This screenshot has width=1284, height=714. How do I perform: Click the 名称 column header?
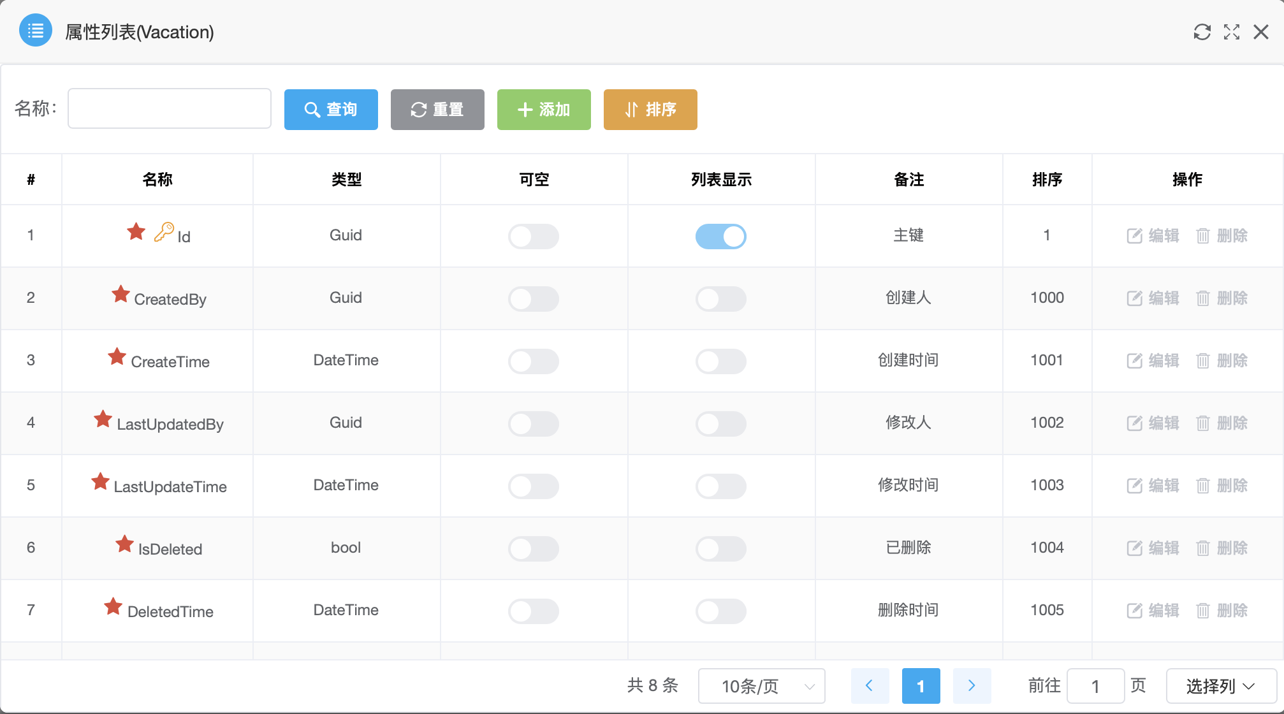[157, 180]
